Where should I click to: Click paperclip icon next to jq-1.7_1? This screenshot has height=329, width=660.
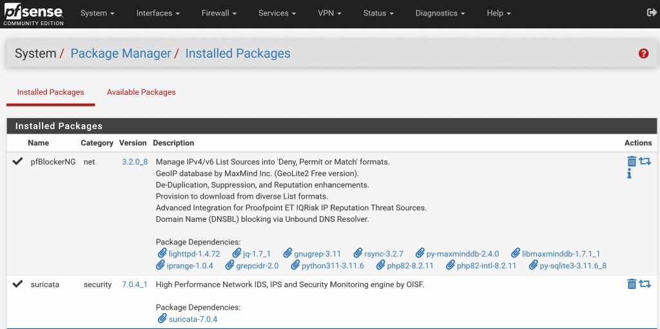237,253
